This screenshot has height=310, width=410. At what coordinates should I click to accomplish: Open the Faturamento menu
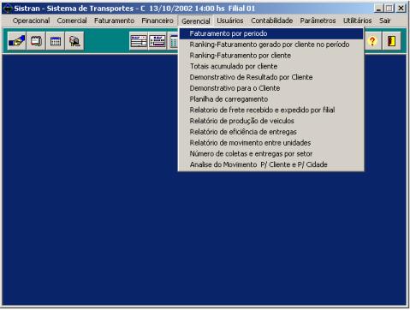(x=114, y=21)
